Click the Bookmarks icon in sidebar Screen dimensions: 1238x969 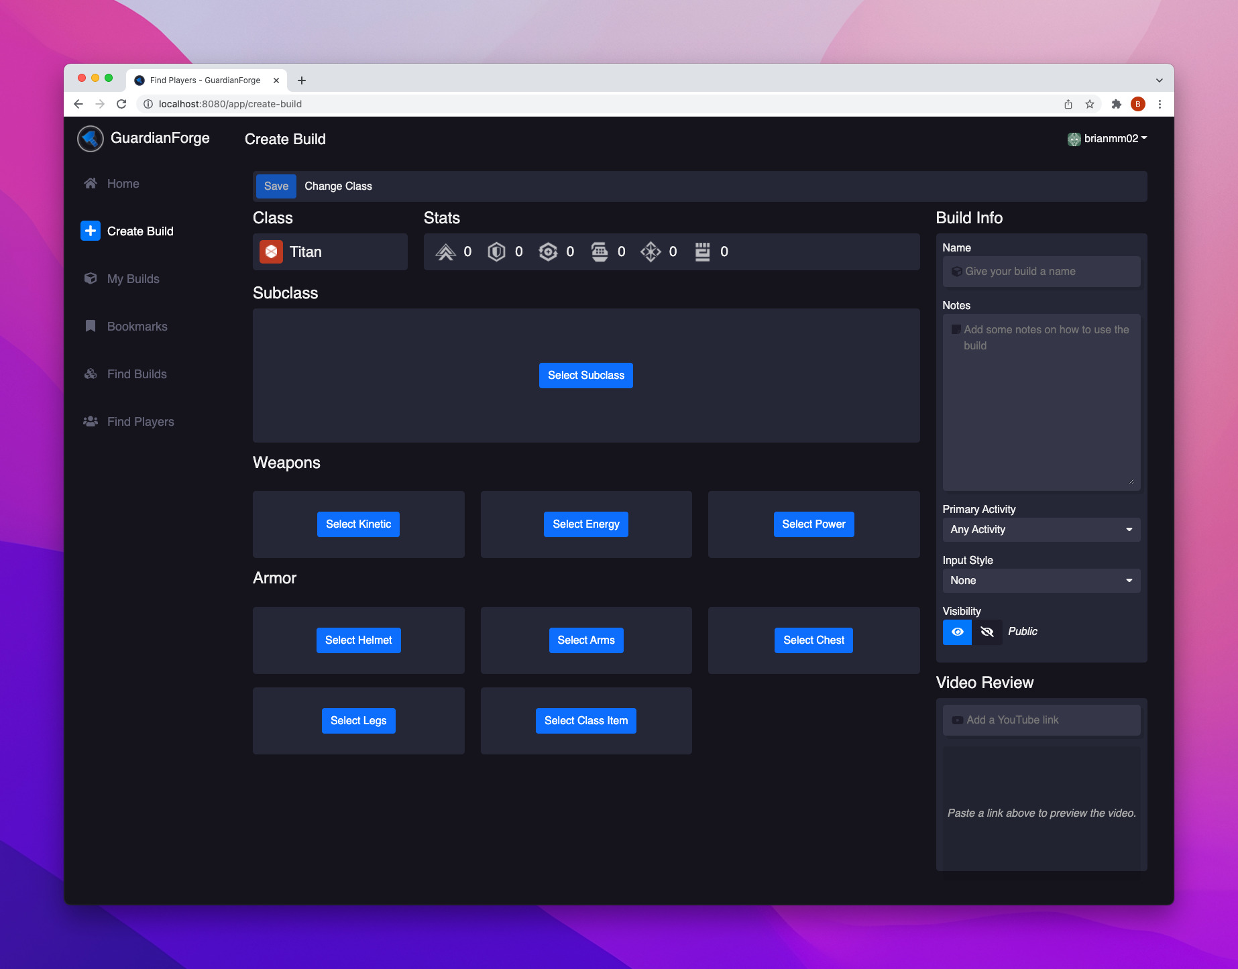[x=91, y=326]
